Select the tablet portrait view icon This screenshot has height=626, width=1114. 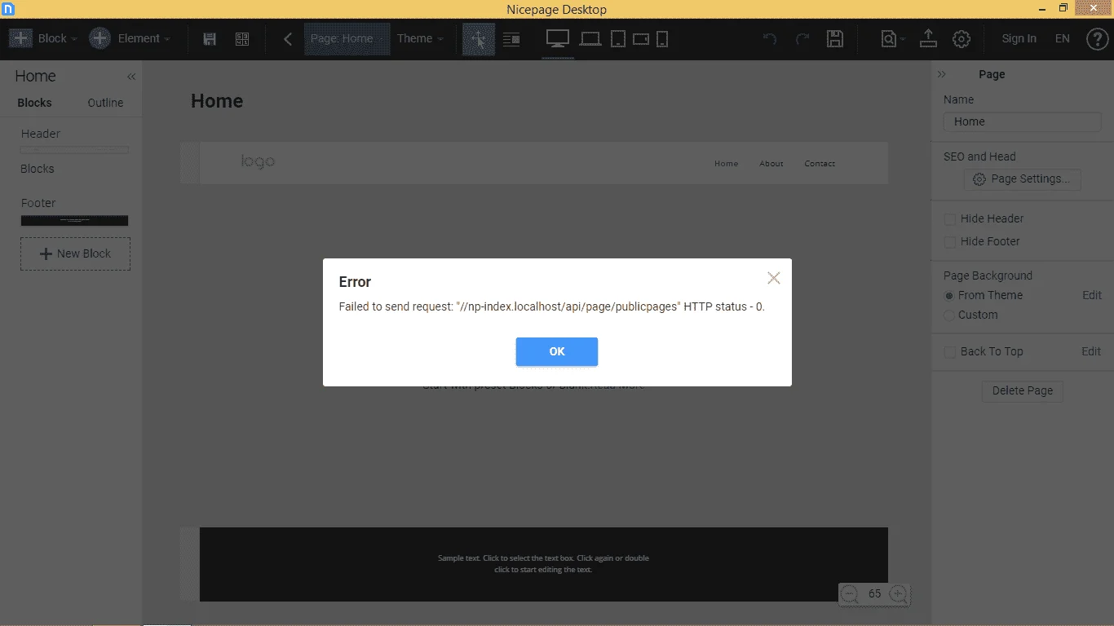tap(618, 38)
